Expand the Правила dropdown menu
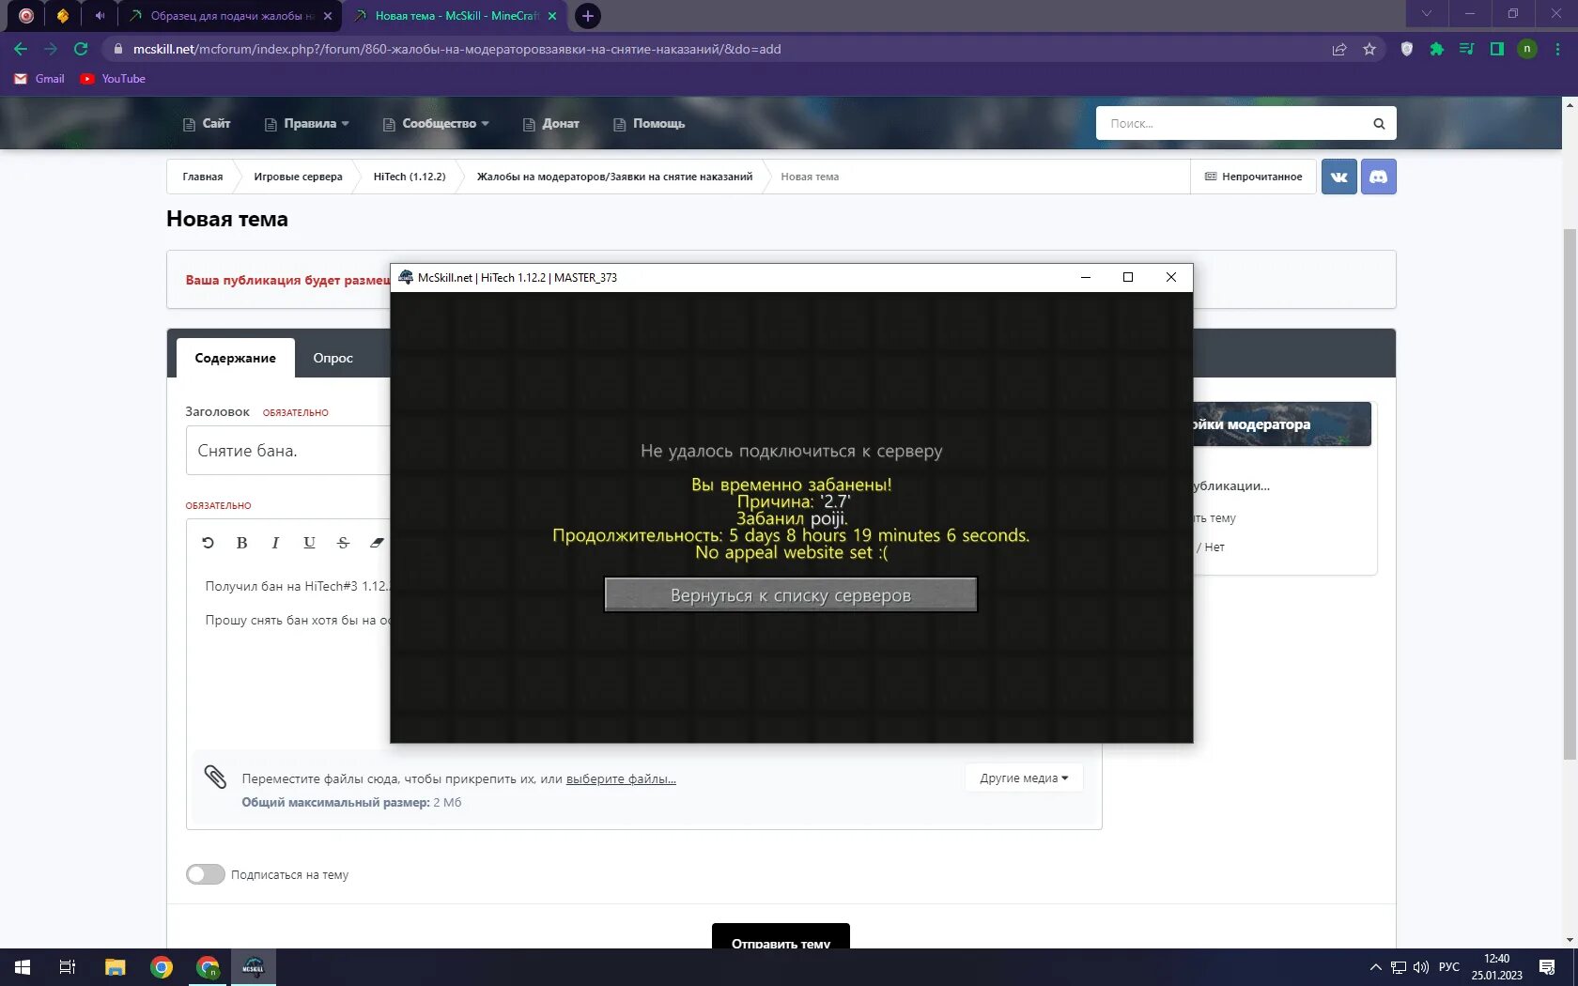1578x986 pixels. point(307,124)
